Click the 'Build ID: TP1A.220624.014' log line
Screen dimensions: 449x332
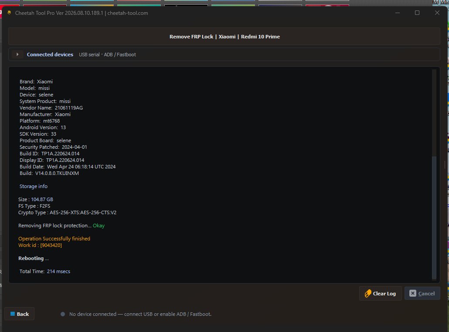pos(50,154)
